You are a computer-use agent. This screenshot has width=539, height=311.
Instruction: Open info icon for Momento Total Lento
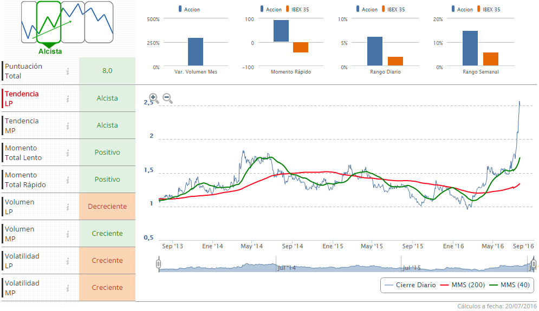point(68,153)
